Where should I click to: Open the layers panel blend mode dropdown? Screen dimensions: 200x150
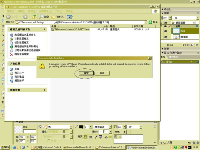click(x=197, y=18)
